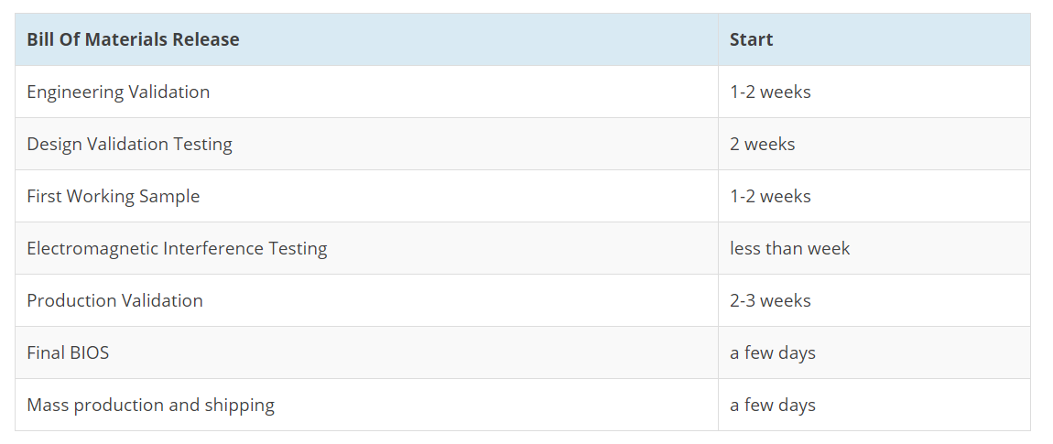
Task: Select 'Mass production and shipping' cell
Action: [366, 405]
